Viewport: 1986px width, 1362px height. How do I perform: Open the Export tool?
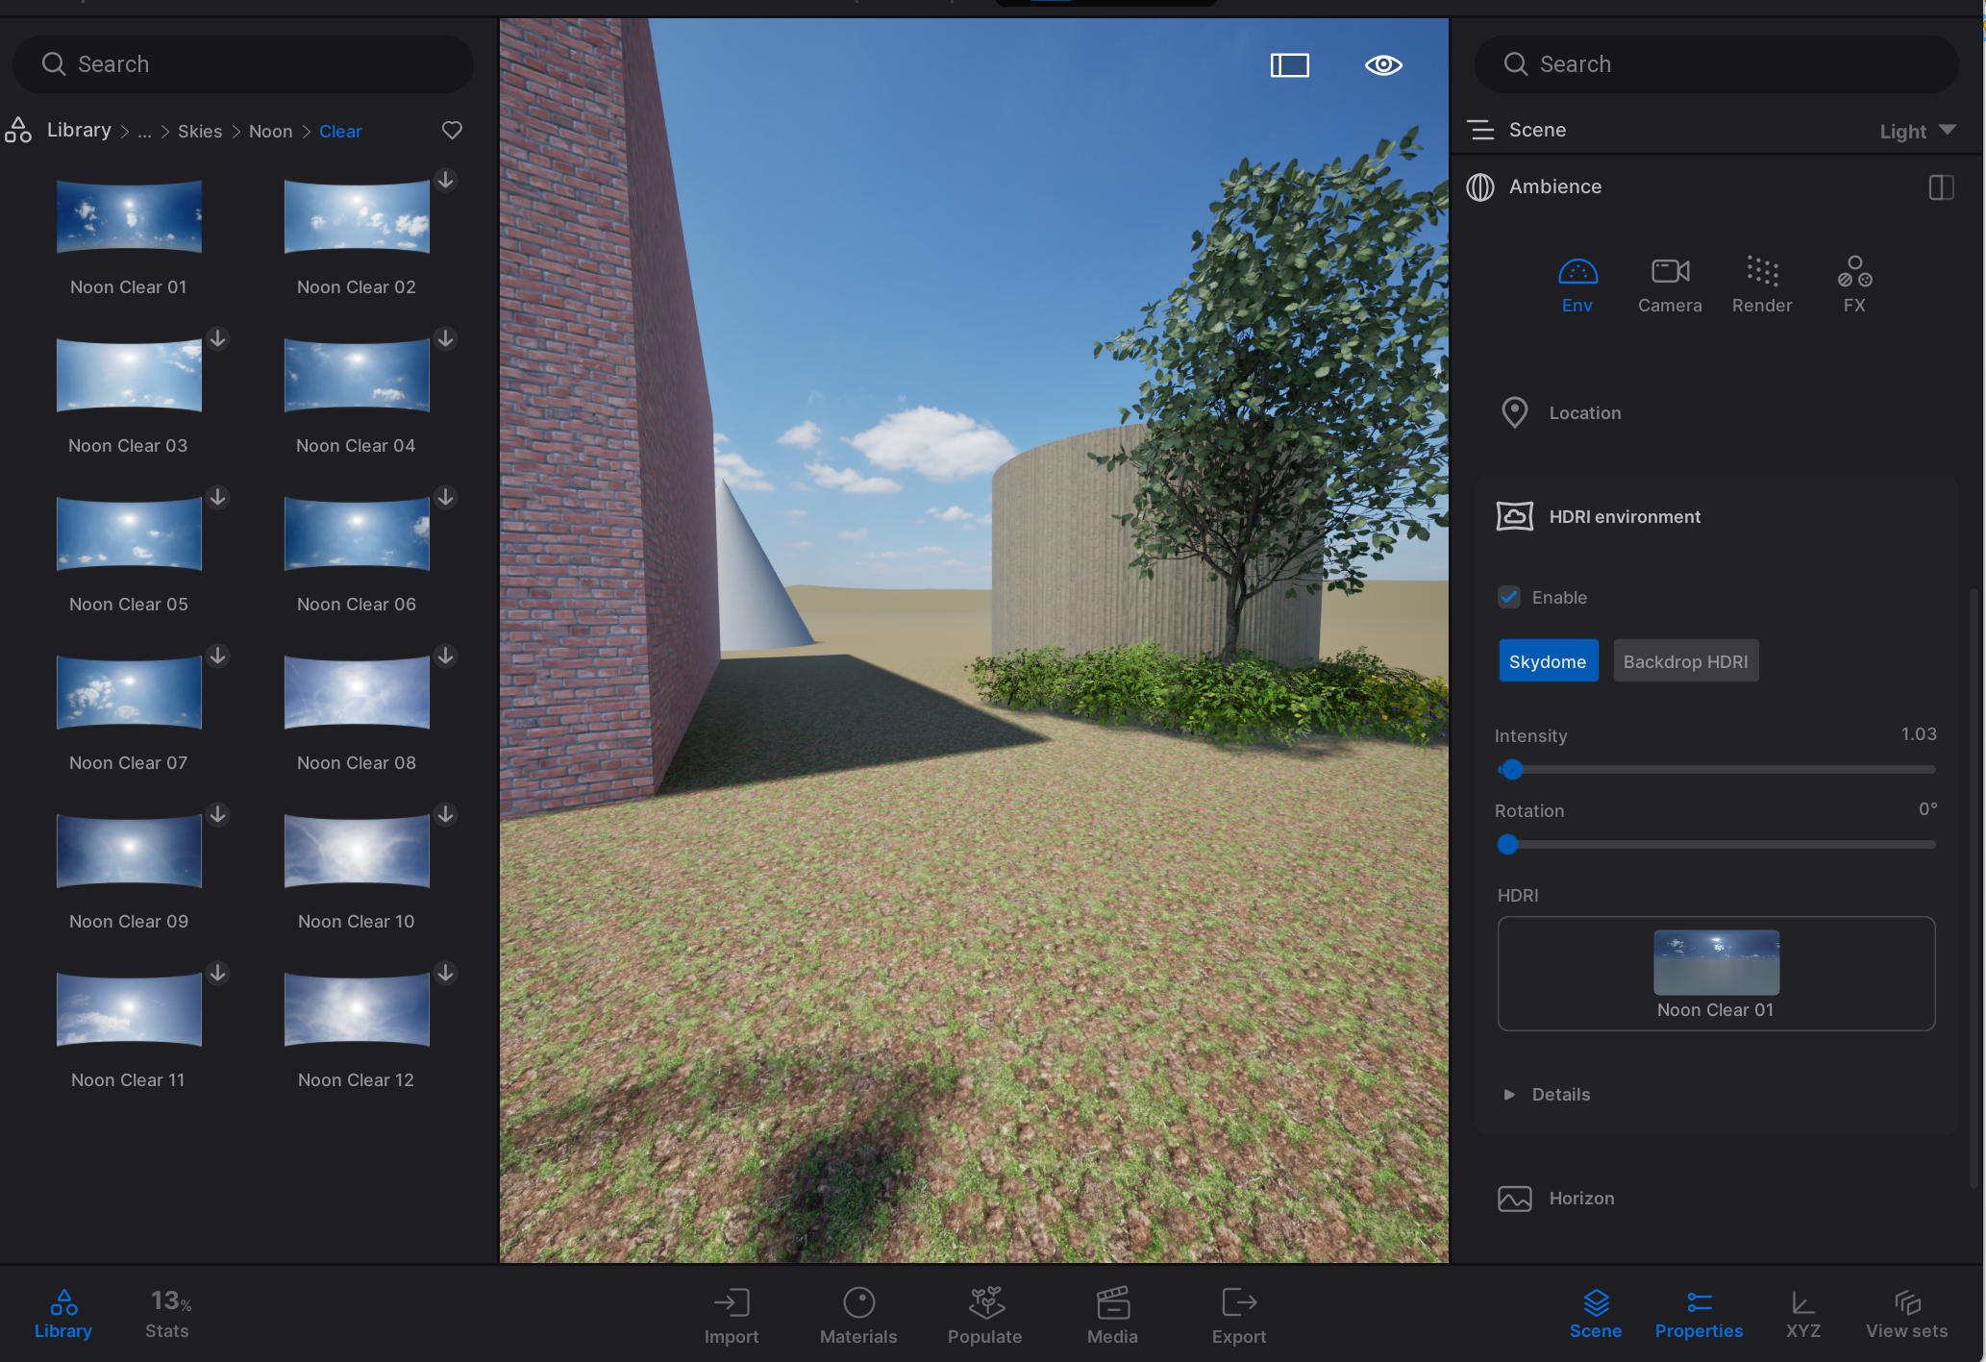pyautogui.click(x=1238, y=1315)
